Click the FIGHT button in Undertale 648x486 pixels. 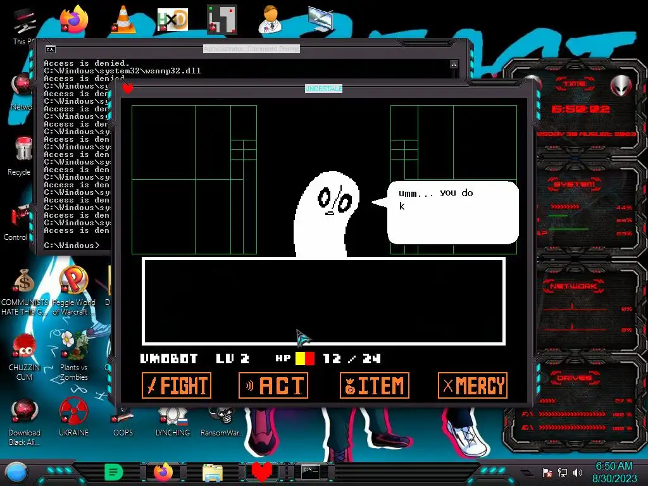[177, 385]
